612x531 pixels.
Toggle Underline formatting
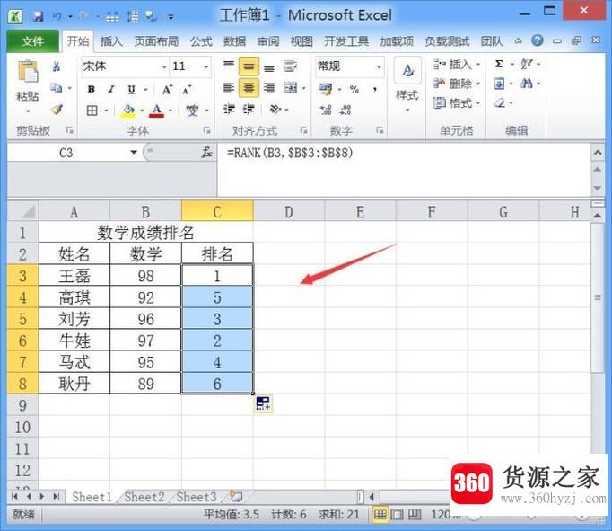coord(132,90)
